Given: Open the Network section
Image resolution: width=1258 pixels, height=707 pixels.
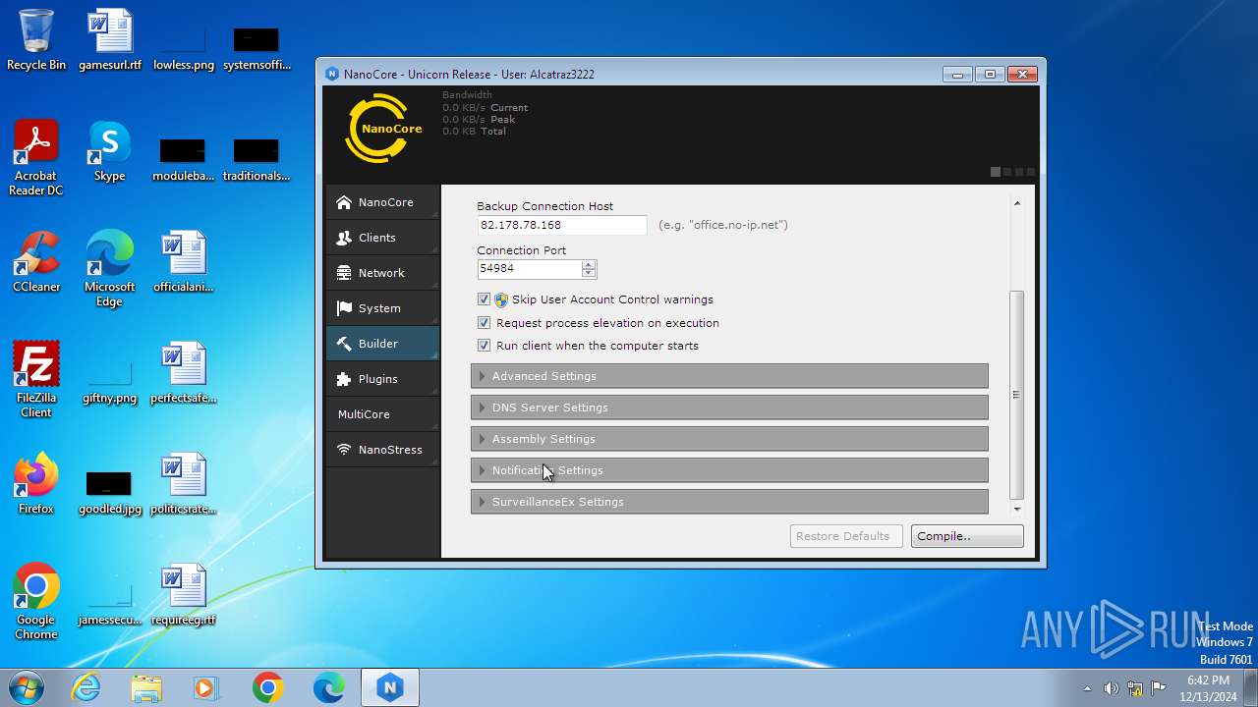Looking at the screenshot, I should tap(382, 273).
